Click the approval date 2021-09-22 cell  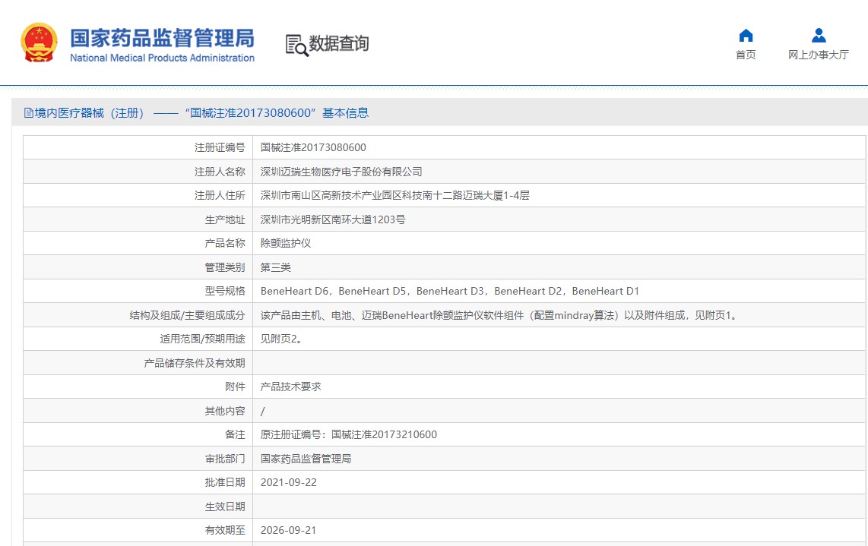(288, 482)
